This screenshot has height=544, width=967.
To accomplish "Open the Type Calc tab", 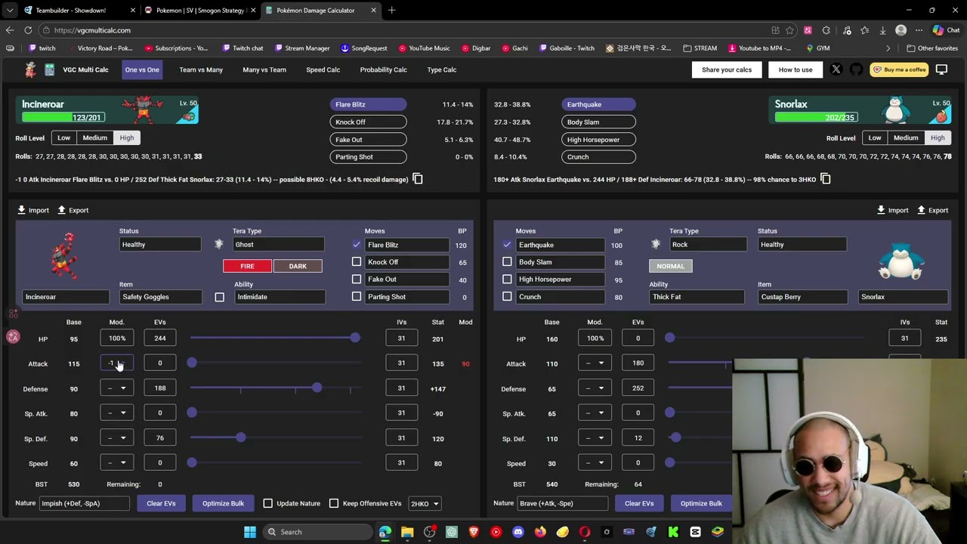I will click(442, 70).
